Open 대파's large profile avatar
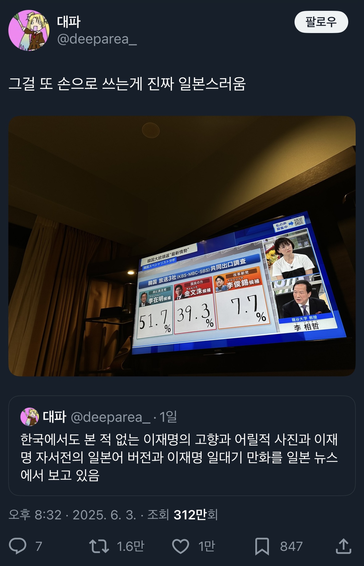Screen dimensions: 364x566 (29, 30)
